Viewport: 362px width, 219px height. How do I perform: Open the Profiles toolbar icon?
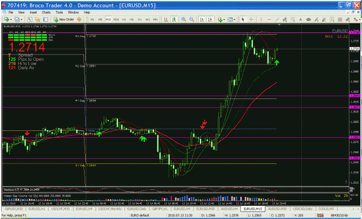[17, 20]
